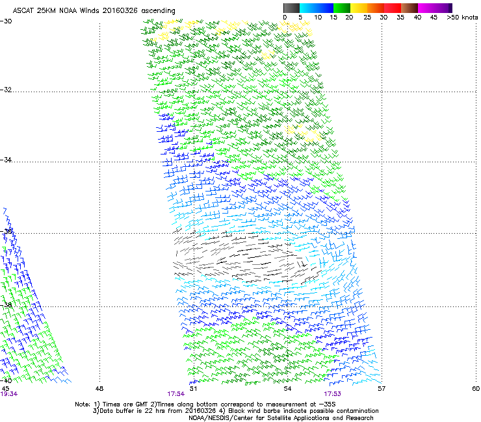The height and width of the screenshot is (422, 481).
Task: Pick the brown 35-40 knots legend swatch
Action: point(409,8)
